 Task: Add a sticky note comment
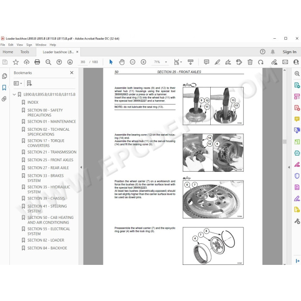click(206, 62)
